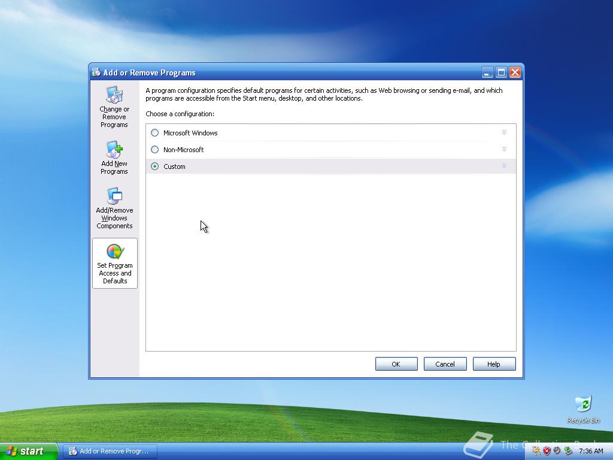Viewport: 613px width, 460px height.
Task: Click the 'Non-Microsoft' option label
Action: click(x=183, y=150)
